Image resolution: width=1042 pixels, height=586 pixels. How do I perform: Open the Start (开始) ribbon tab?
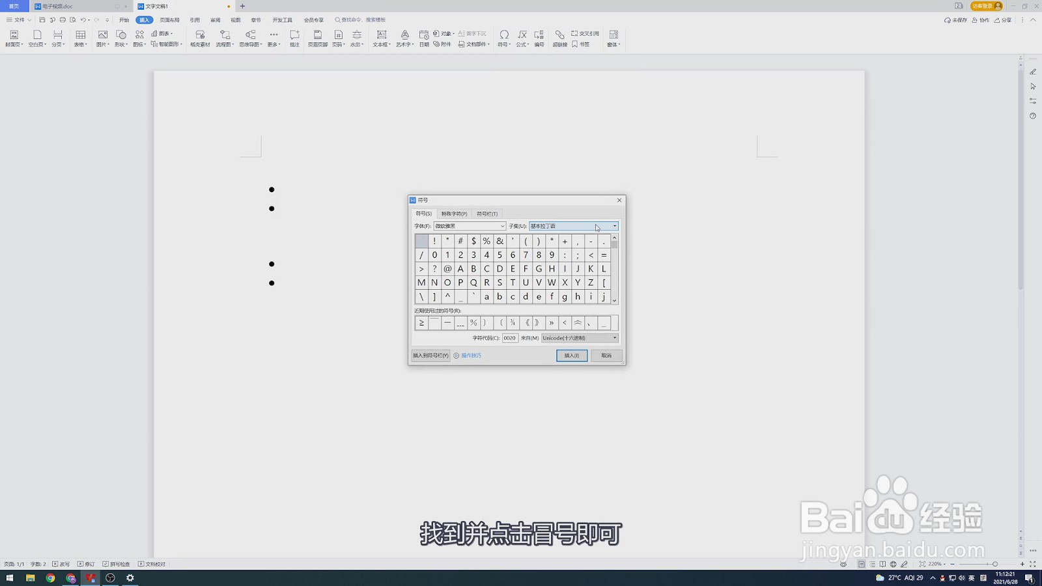[x=124, y=20]
